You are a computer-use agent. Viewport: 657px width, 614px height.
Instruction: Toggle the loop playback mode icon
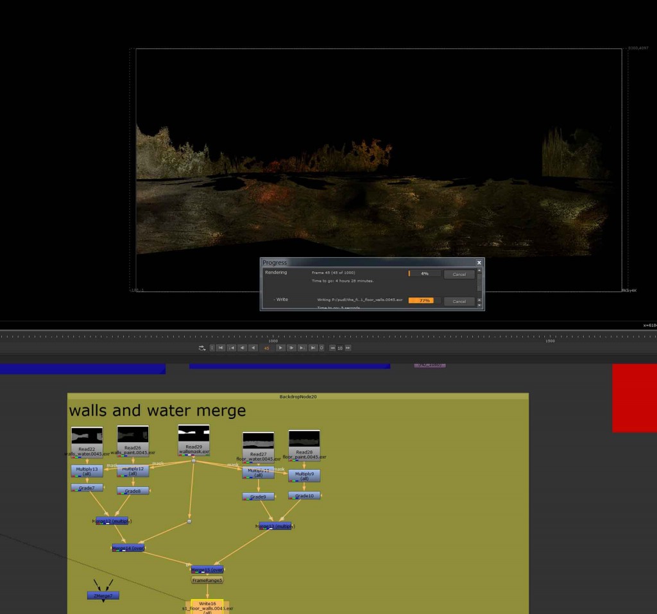click(202, 348)
